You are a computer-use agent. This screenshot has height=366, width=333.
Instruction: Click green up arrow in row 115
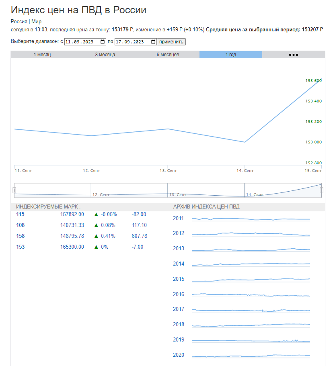click(x=96, y=214)
